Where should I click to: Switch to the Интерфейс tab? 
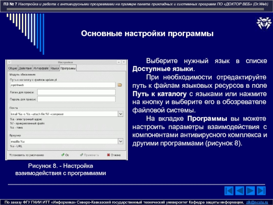pos(41,68)
